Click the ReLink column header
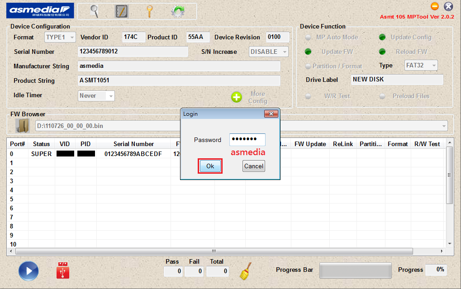The height and width of the screenshot is (289, 461). coord(343,144)
